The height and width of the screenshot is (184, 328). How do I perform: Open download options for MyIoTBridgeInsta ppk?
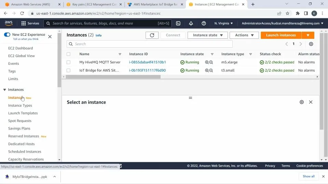(x=54, y=177)
